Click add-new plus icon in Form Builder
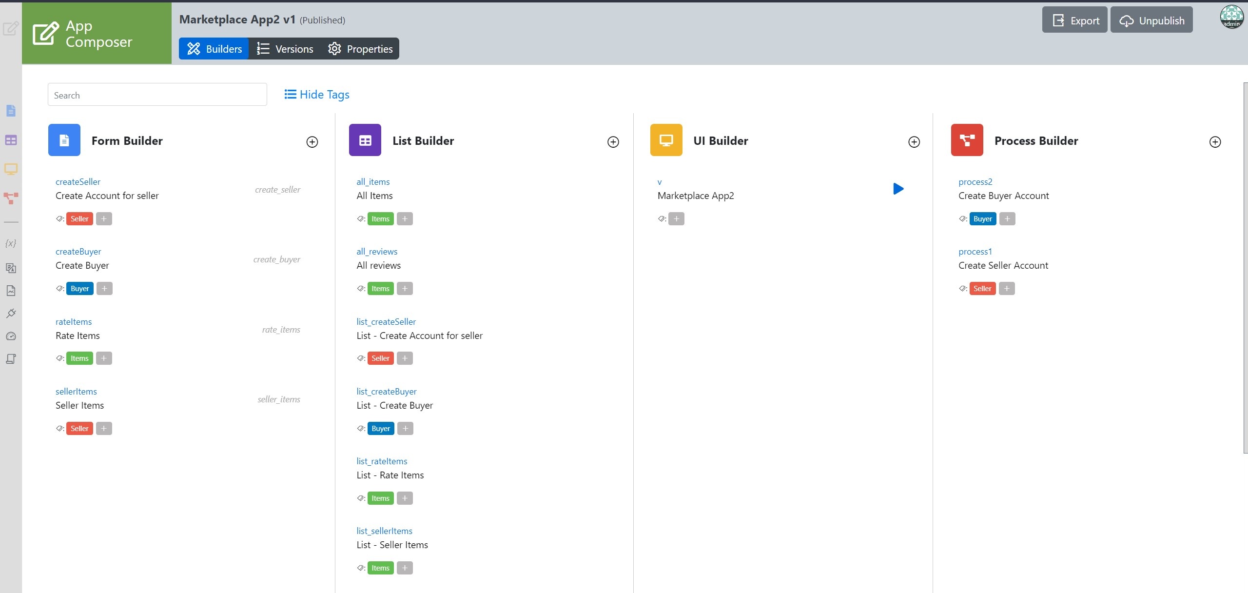Screen dimensions: 1248x593 312,142
